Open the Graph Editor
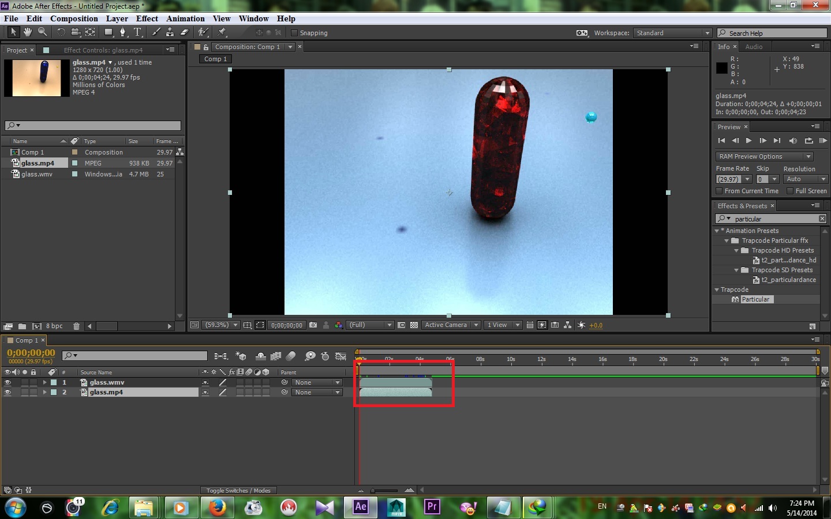The width and height of the screenshot is (831, 519). tap(340, 356)
